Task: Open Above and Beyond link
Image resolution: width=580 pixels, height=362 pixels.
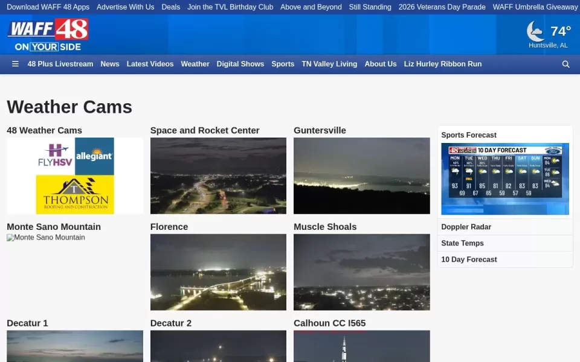Action: tap(311, 7)
